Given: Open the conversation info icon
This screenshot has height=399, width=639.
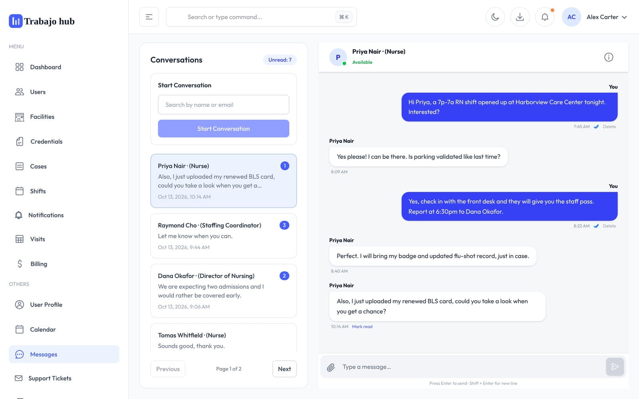Looking at the screenshot, I should pyautogui.click(x=609, y=57).
